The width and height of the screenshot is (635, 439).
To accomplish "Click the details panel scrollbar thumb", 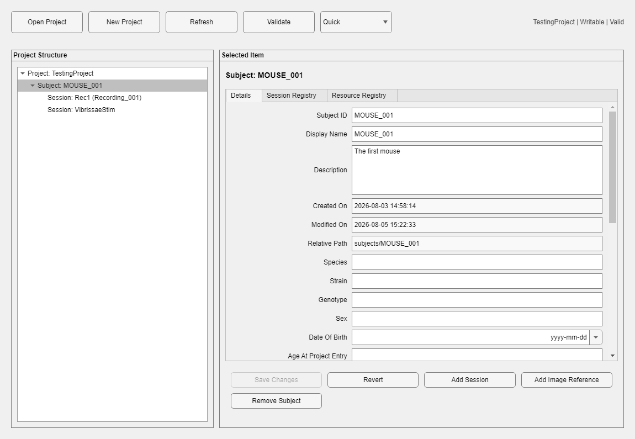I will click(612, 167).
